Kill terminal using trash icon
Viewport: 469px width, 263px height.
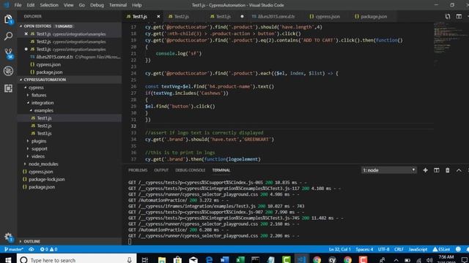pos(448,170)
